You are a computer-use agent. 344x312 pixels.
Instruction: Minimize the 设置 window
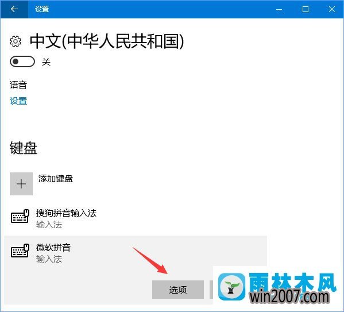pyautogui.click(x=279, y=9)
